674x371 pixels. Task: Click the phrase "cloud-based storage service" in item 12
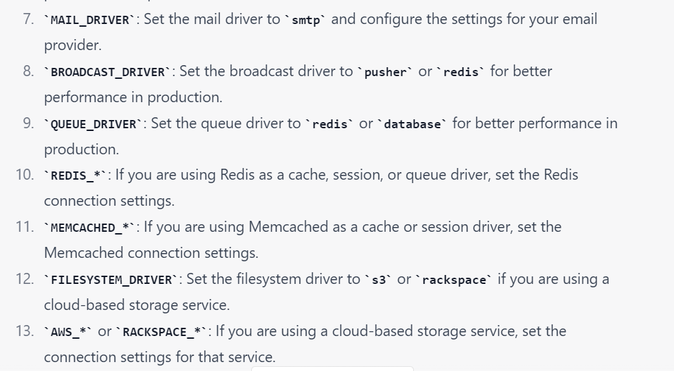[137, 305]
